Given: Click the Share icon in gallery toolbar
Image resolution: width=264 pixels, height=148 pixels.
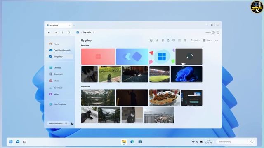Looking at the screenshot, I should pos(179,40).
